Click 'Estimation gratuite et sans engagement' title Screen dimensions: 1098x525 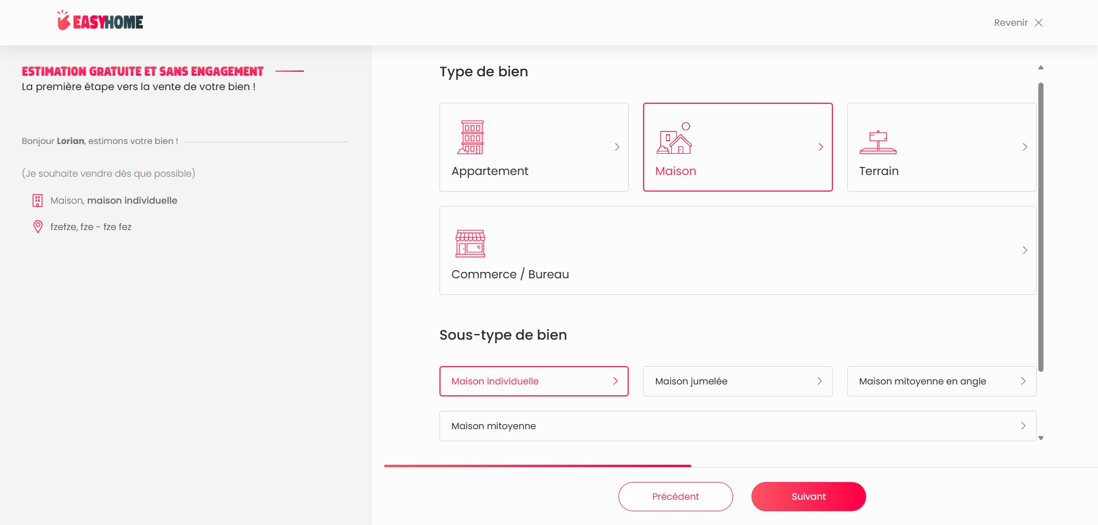point(143,71)
